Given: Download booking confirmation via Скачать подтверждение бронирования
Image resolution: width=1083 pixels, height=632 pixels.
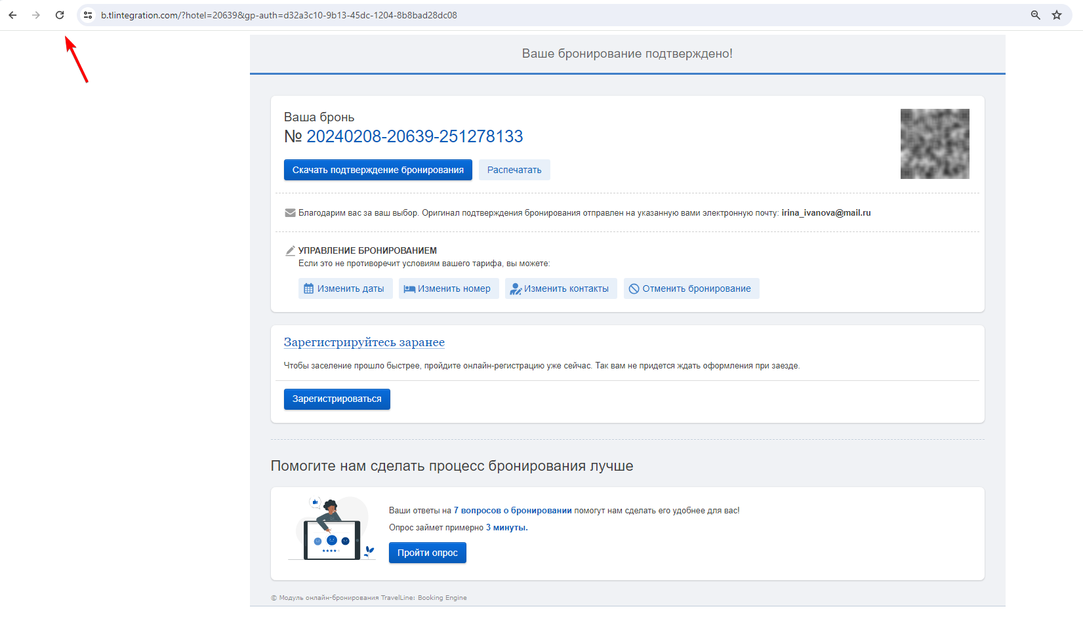Looking at the screenshot, I should coord(378,170).
